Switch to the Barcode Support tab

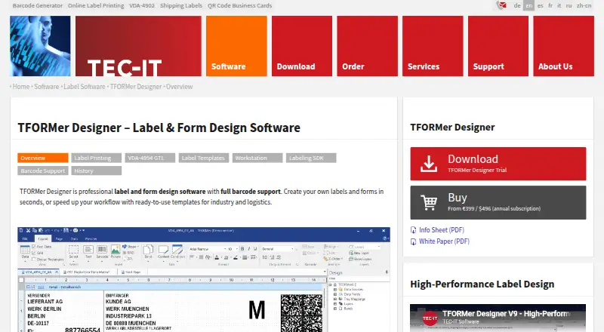pos(43,171)
